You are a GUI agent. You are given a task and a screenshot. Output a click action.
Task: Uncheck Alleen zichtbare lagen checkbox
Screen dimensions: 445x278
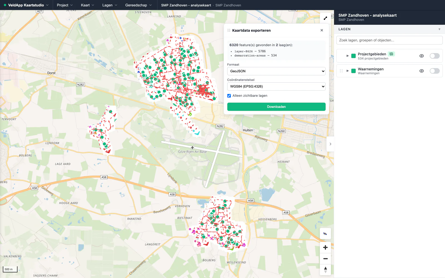point(229,96)
